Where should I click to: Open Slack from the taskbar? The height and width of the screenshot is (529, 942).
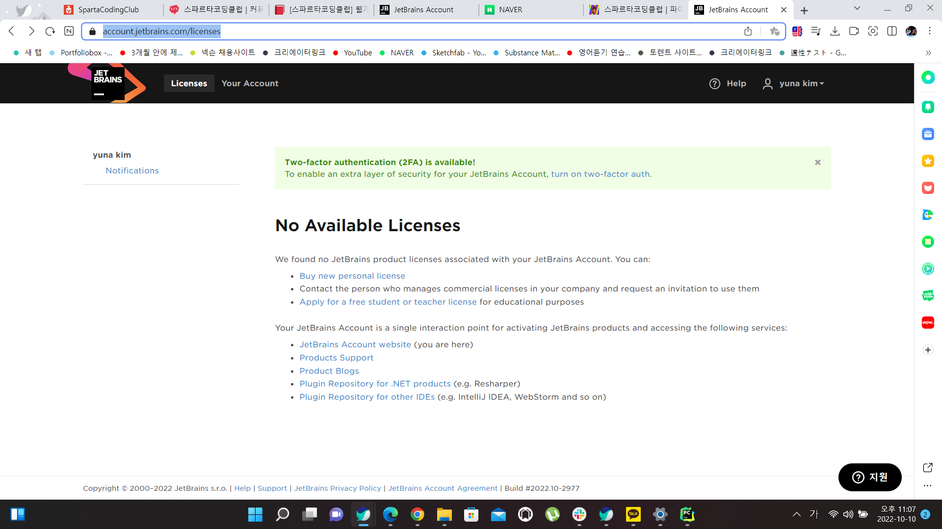point(579,514)
